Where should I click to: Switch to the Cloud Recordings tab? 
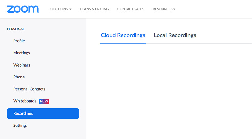(x=123, y=35)
